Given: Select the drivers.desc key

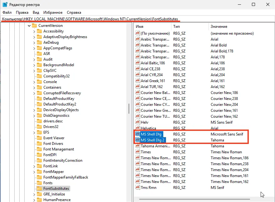Looking at the screenshot, I should point(53,121).
